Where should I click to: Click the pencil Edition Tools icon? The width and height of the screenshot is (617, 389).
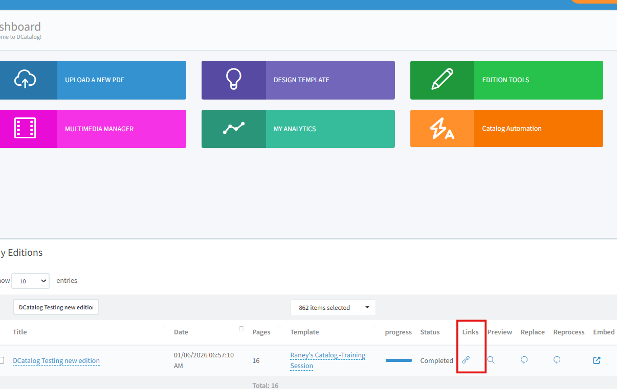click(442, 80)
